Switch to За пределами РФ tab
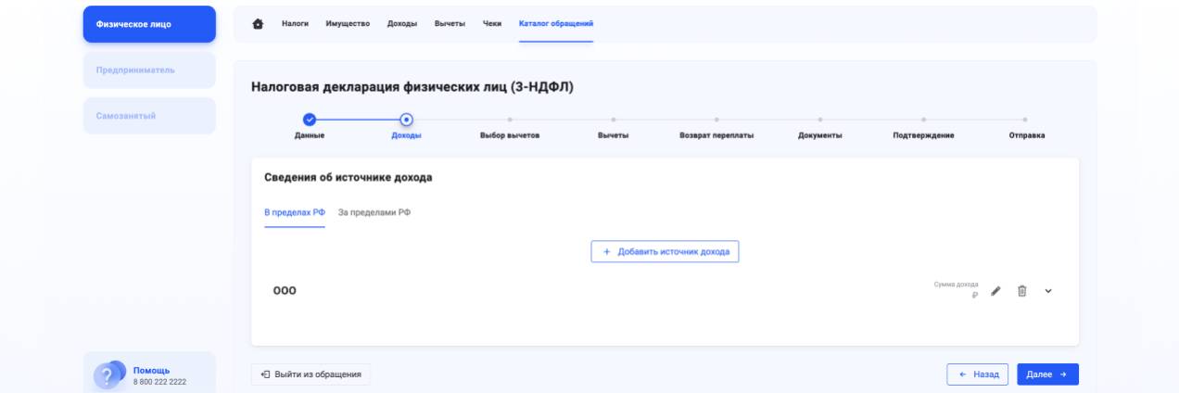 [374, 212]
